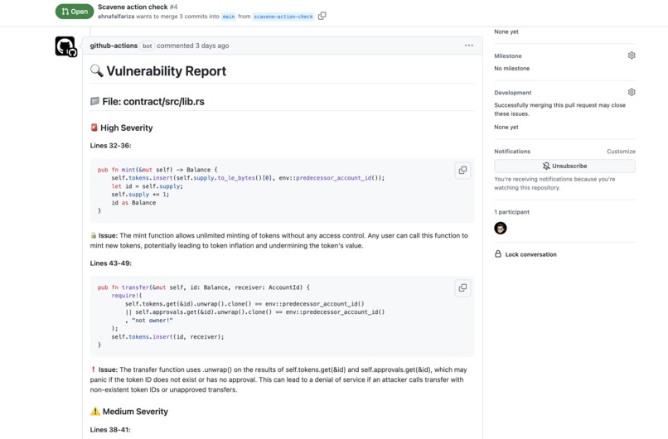This screenshot has height=439, width=668.
Task: Open ahnafalfariza user profile link
Action: [116, 17]
